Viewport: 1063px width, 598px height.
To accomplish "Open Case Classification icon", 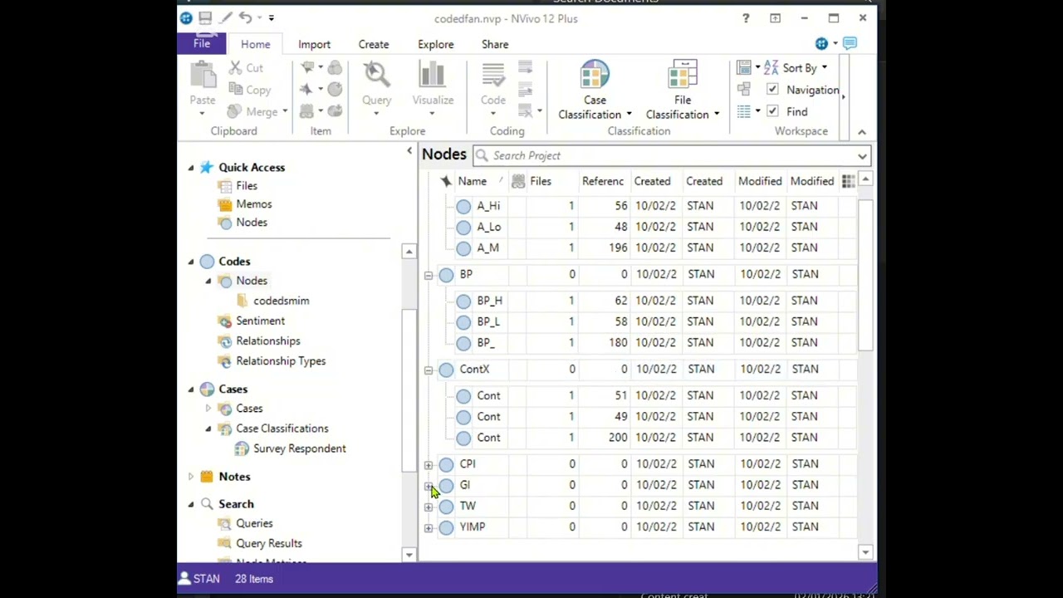I will (595, 75).
